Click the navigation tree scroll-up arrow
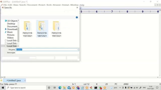Viewport: 161px width, 90px height. [18, 20]
